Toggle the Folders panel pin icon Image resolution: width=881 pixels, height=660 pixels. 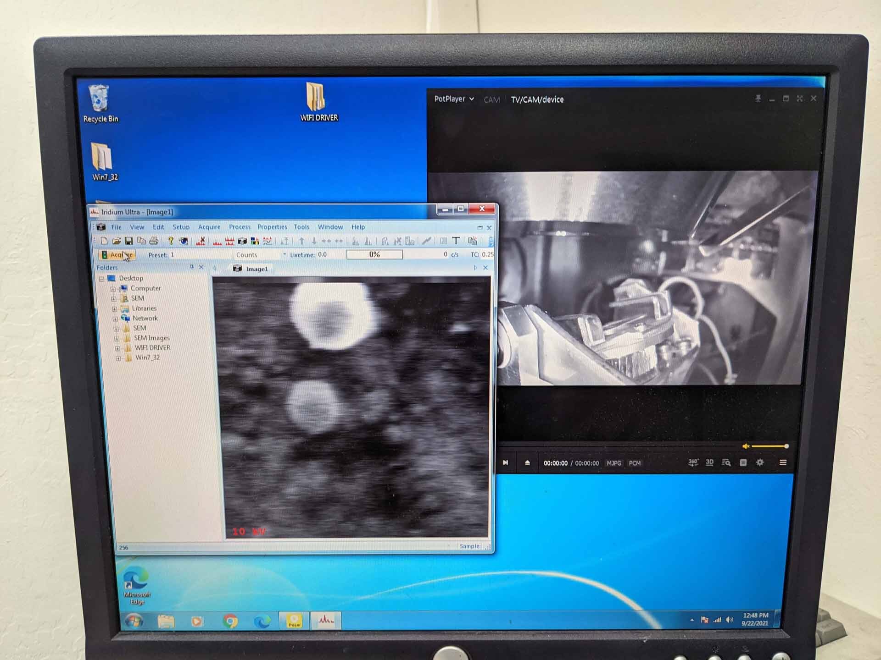[192, 267]
